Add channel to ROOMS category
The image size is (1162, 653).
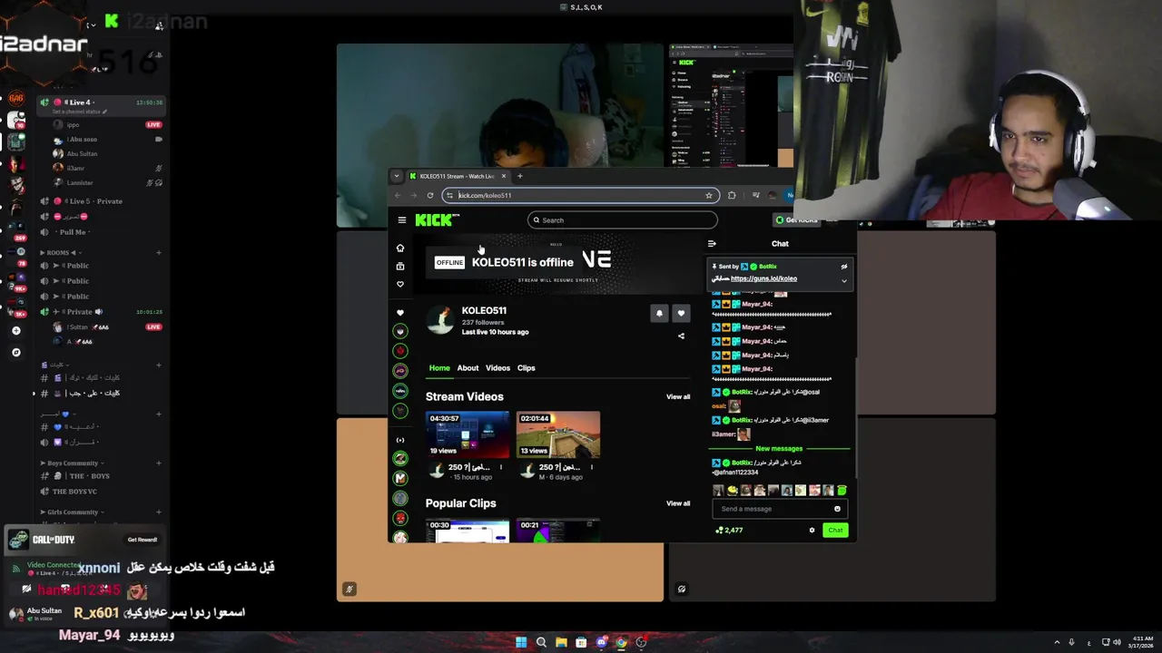click(x=159, y=252)
